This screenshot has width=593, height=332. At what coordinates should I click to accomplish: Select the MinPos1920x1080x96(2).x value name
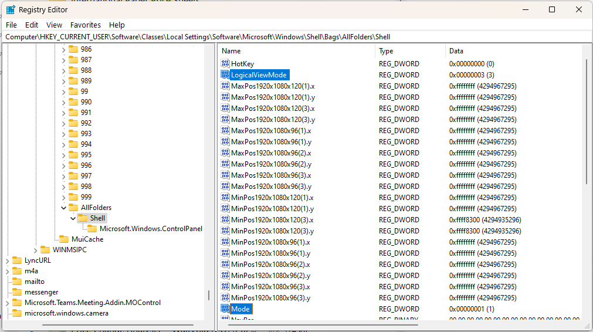(270, 265)
